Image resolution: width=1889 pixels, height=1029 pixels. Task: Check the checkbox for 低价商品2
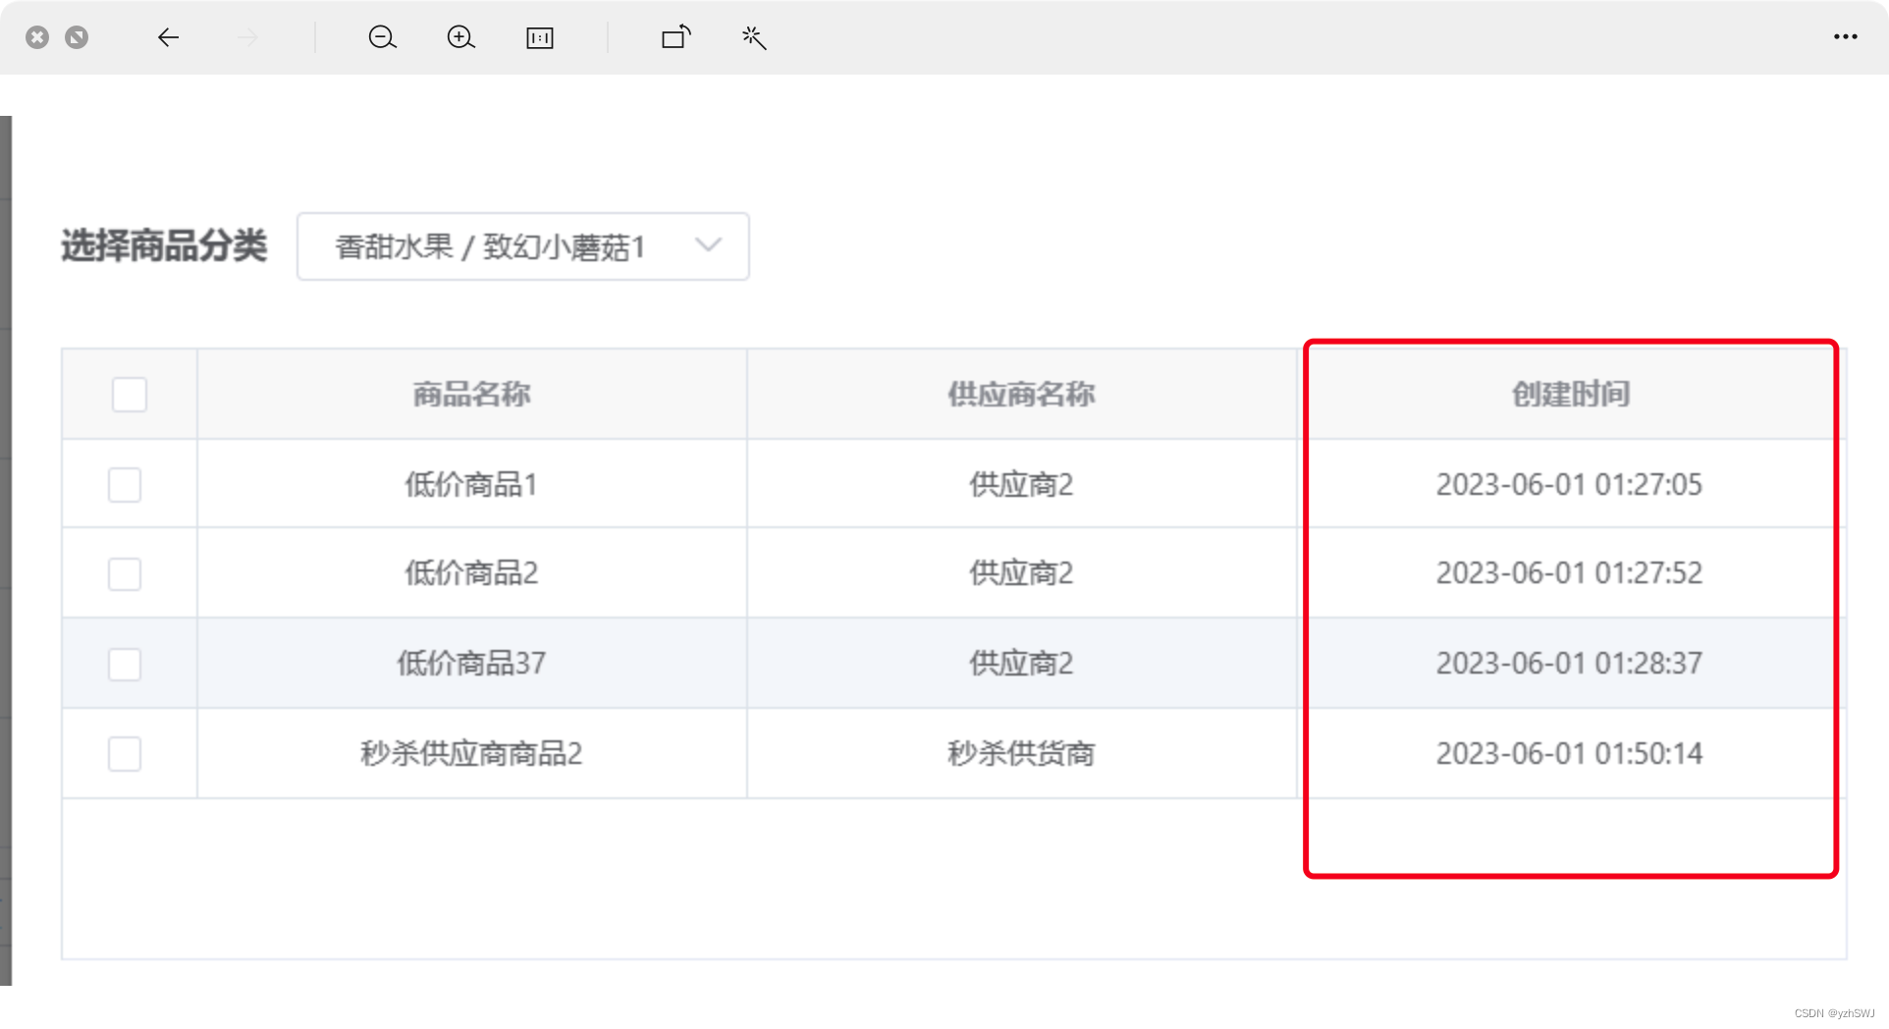tap(125, 573)
